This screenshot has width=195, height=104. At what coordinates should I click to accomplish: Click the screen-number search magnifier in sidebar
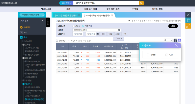(x=43, y=15)
